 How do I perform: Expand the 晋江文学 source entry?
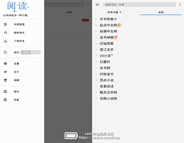(x=96, y=50)
